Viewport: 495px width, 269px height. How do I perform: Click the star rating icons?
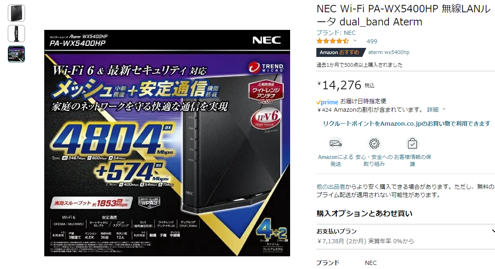(x=333, y=41)
